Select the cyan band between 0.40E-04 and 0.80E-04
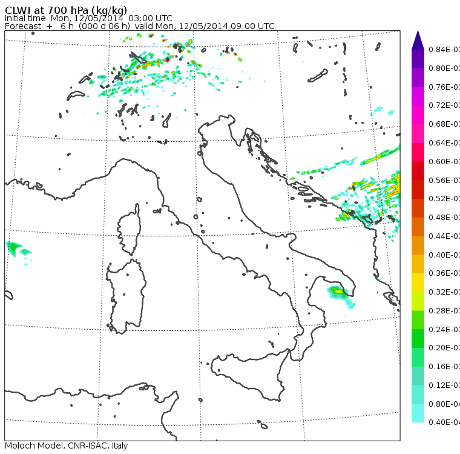460x454 pixels. click(418, 413)
